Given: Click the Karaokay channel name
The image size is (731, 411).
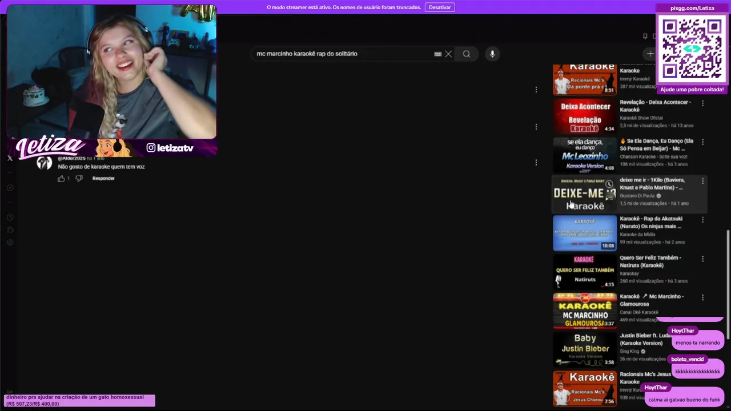Looking at the screenshot, I should pos(629,273).
